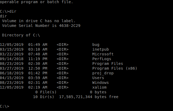Select the proj_drop folder name

(x=103, y=73)
